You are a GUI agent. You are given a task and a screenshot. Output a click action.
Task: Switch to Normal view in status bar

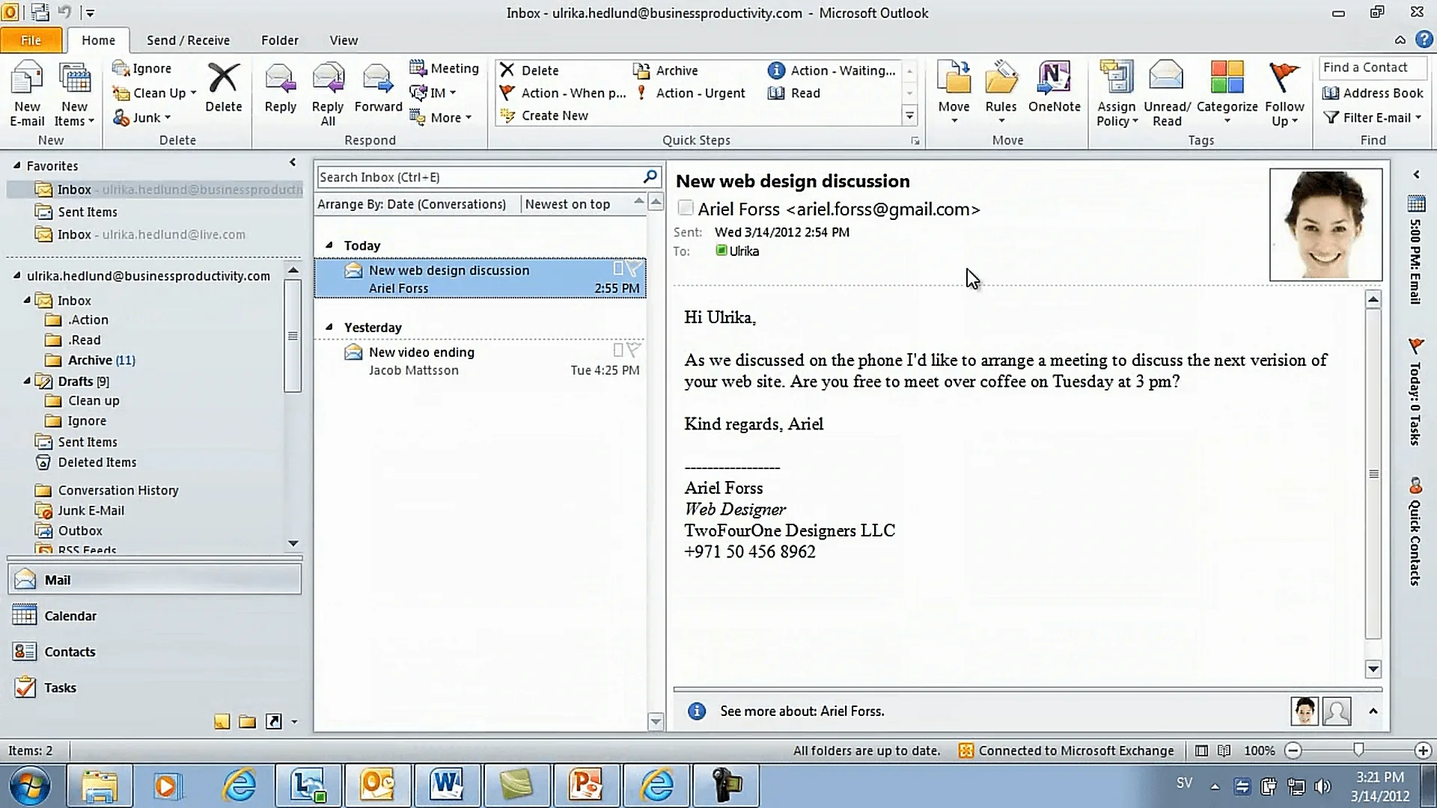[1201, 750]
